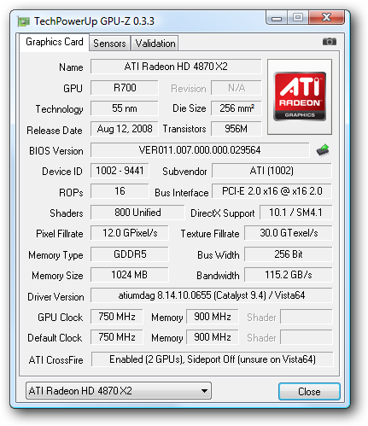Click the Device ID field 1002 - 9441
Viewport: 368px width, 426px height.
coord(120,171)
